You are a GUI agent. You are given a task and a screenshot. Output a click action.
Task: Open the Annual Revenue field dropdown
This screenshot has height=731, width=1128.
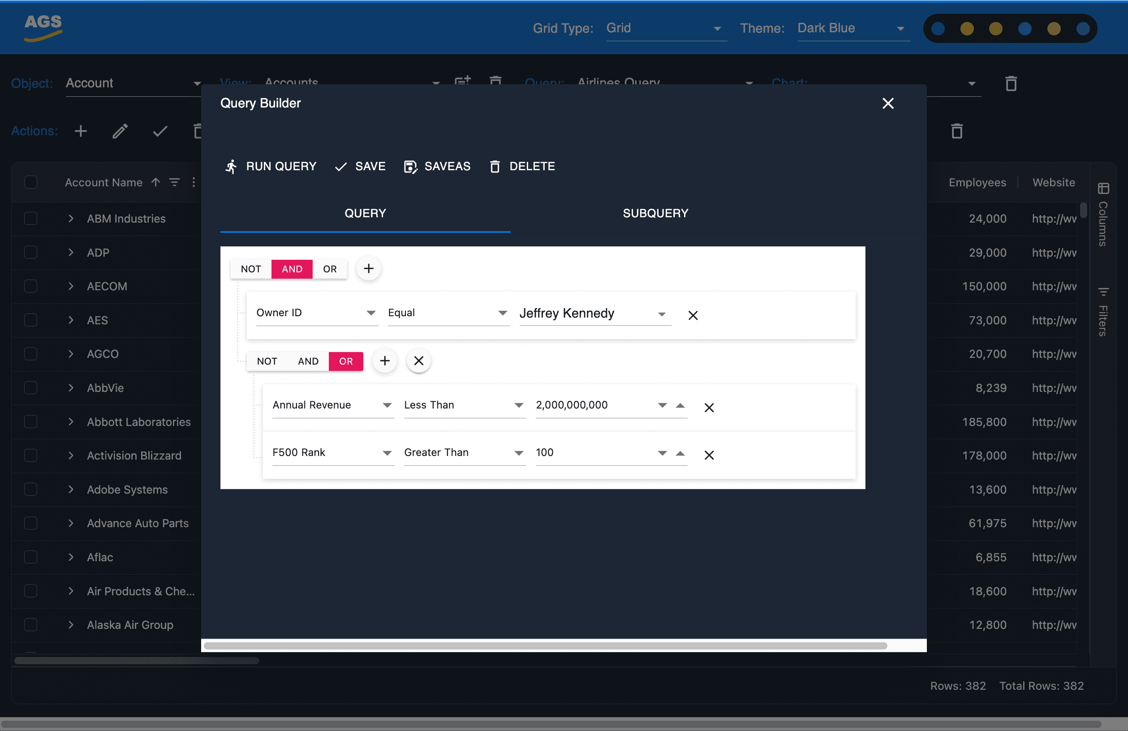333,405
